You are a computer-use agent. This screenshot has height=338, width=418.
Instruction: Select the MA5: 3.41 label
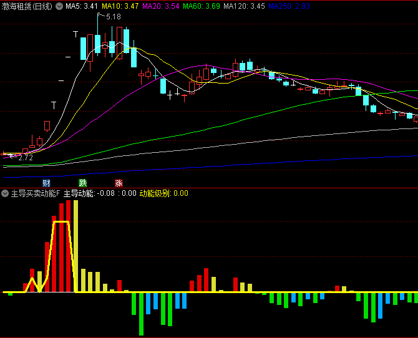pyautogui.click(x=82, y=6)
